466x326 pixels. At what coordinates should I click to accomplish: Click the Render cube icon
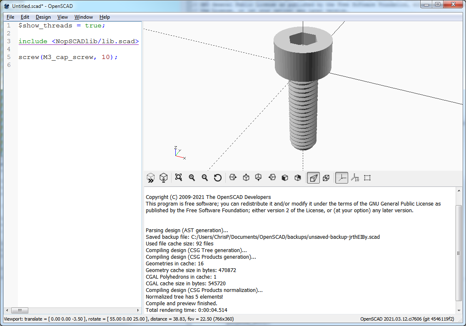[164, 178]
